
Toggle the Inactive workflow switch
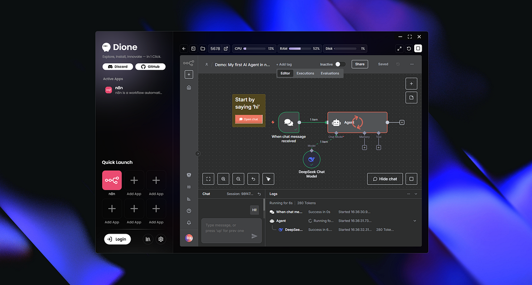pyautogui.click(x=340, y=64)
